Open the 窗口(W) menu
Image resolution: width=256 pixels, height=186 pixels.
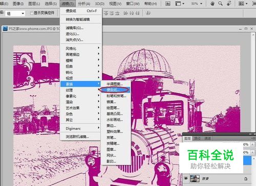(133, 4)
